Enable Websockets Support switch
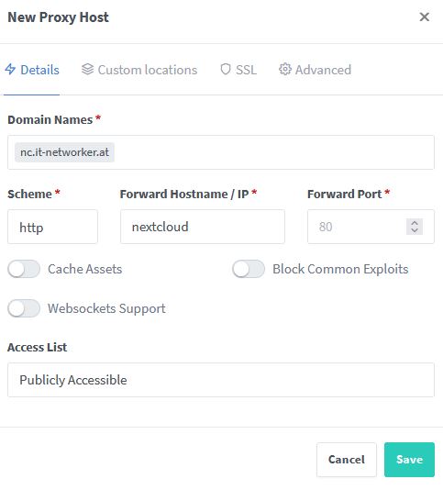The width and height of the screenshot is (443, 490). [24, 308]
